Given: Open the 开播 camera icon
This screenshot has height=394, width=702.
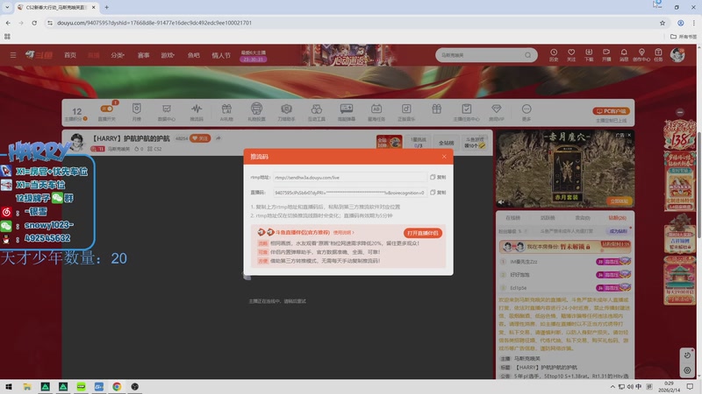Looking at the screenshot, I should [606, 54].
